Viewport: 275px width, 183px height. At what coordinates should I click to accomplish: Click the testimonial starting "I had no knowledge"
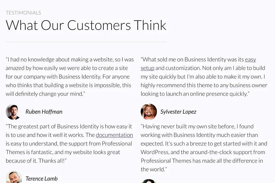tap(70, 77)
